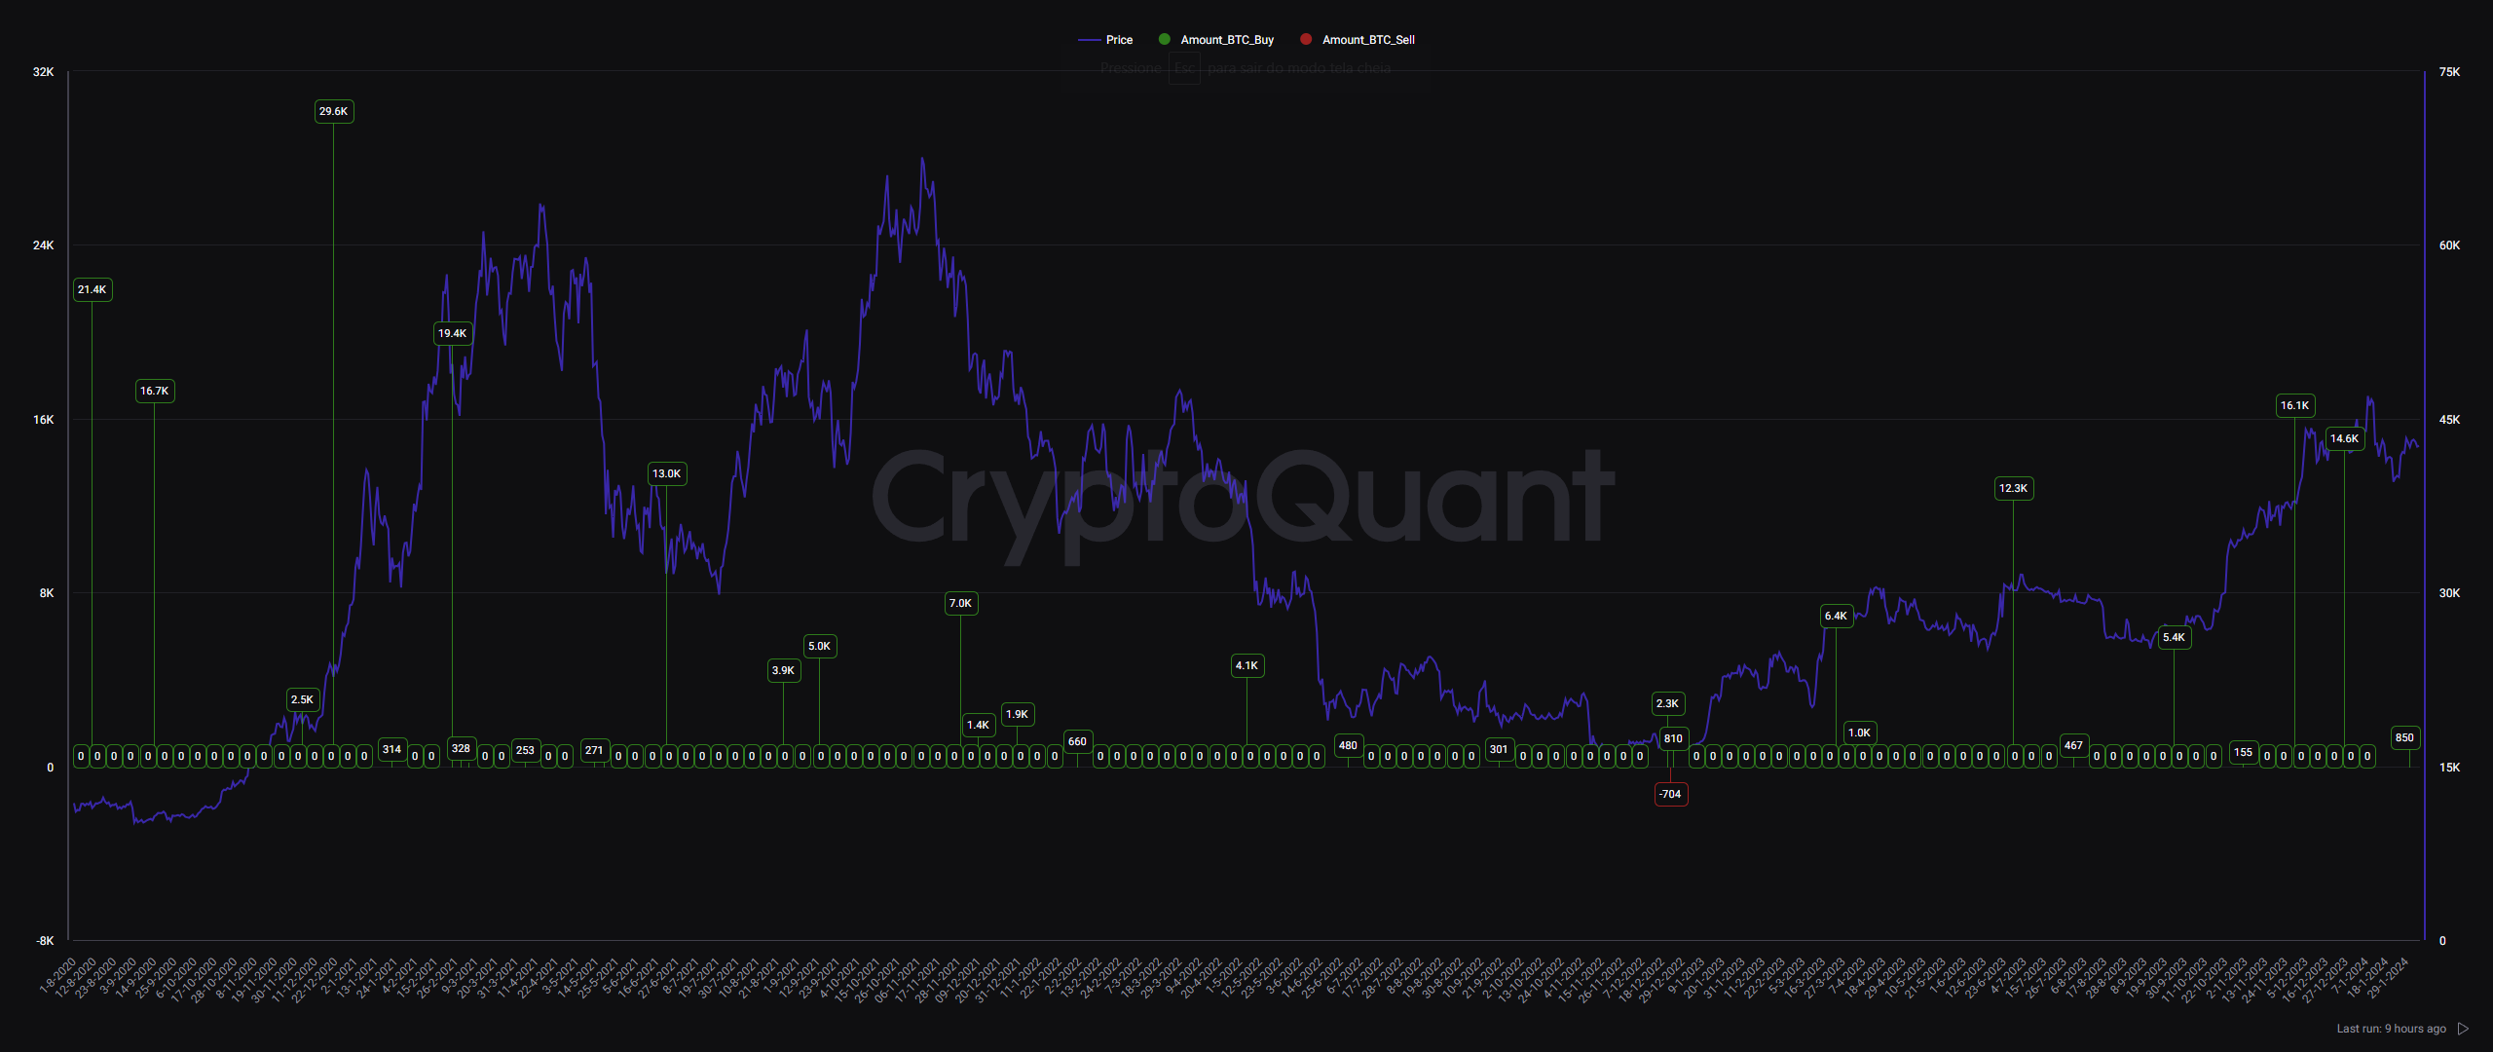Select the 810 buy data label
The image size is (2493, 1052).
[1674, 739]
